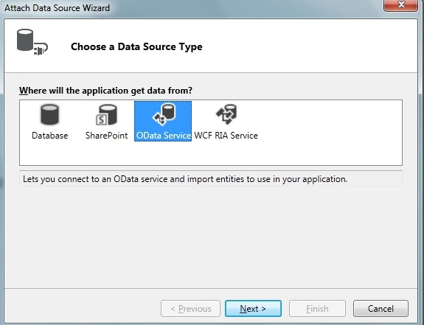Click the Database text label

[x=49, y=136]
